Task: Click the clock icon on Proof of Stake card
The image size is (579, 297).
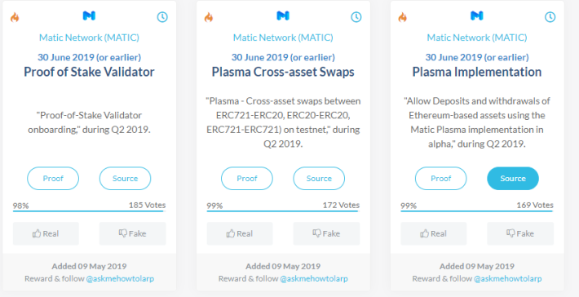Action: click(x=162, y=17)
